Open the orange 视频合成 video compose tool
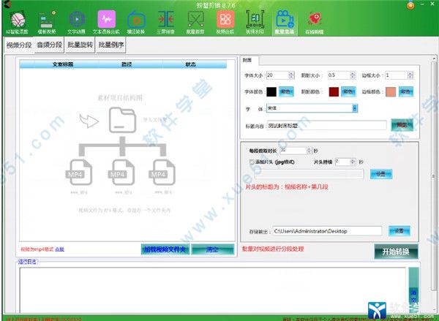This screenshot has height=321, width=439. 225,23
